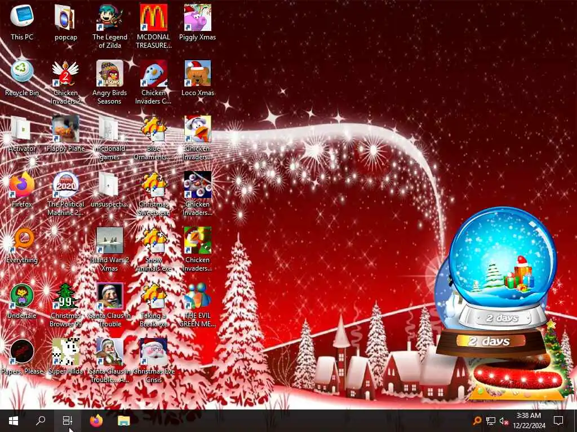
Task: Launch Firefox from the taskbar
Action: 96,421
